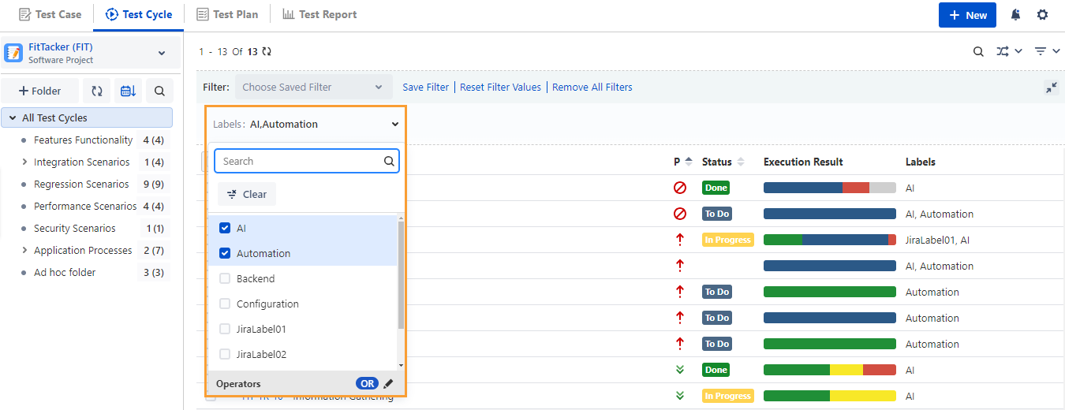This screenshot has width=1065, height=410.
Task: Click the search magnifier in top toolbar
Action: 978,51
